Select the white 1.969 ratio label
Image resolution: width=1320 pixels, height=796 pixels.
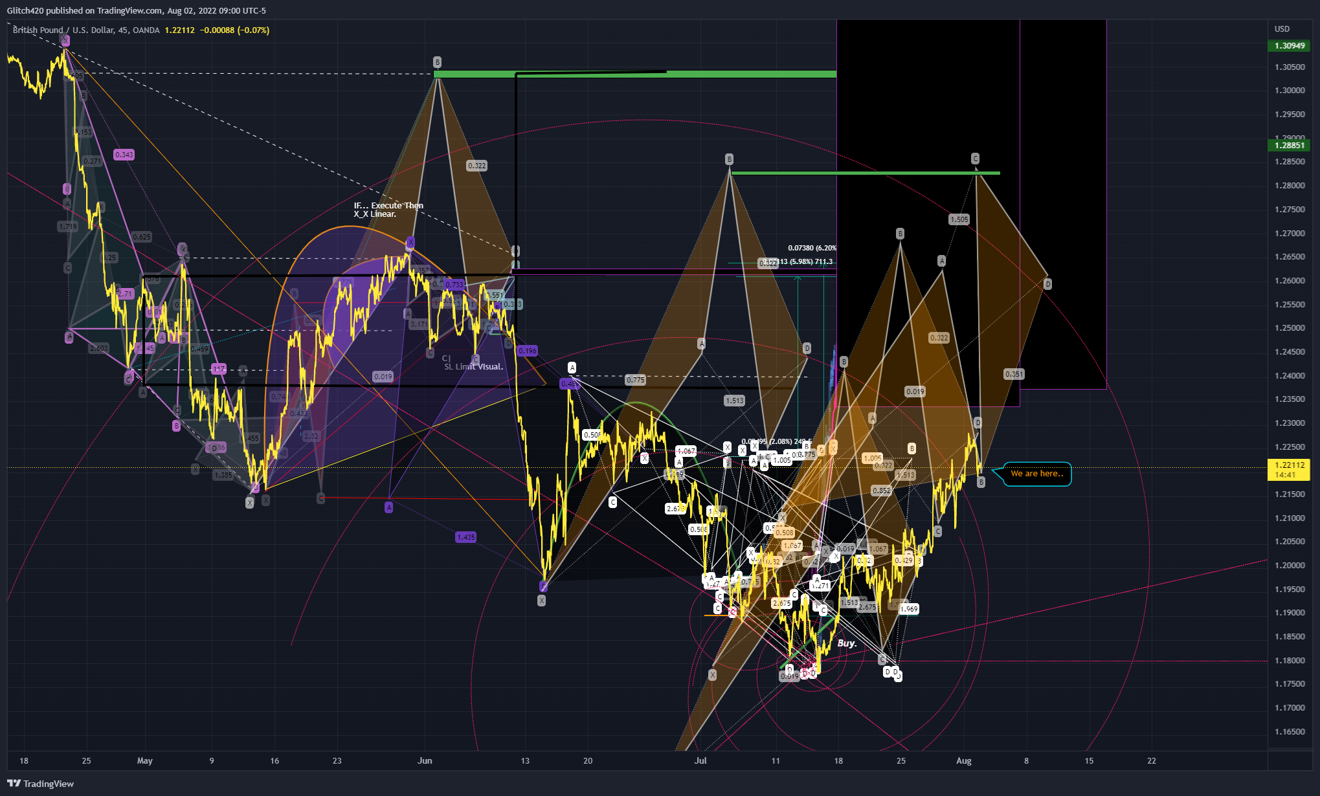(x=909, y=609)
